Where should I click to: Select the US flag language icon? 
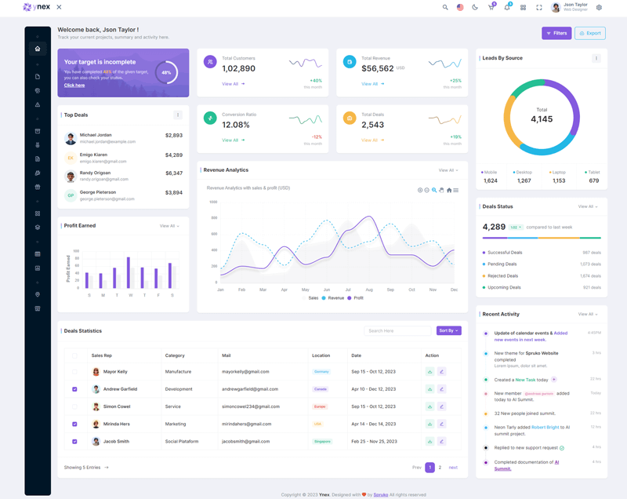click(460, 8)
